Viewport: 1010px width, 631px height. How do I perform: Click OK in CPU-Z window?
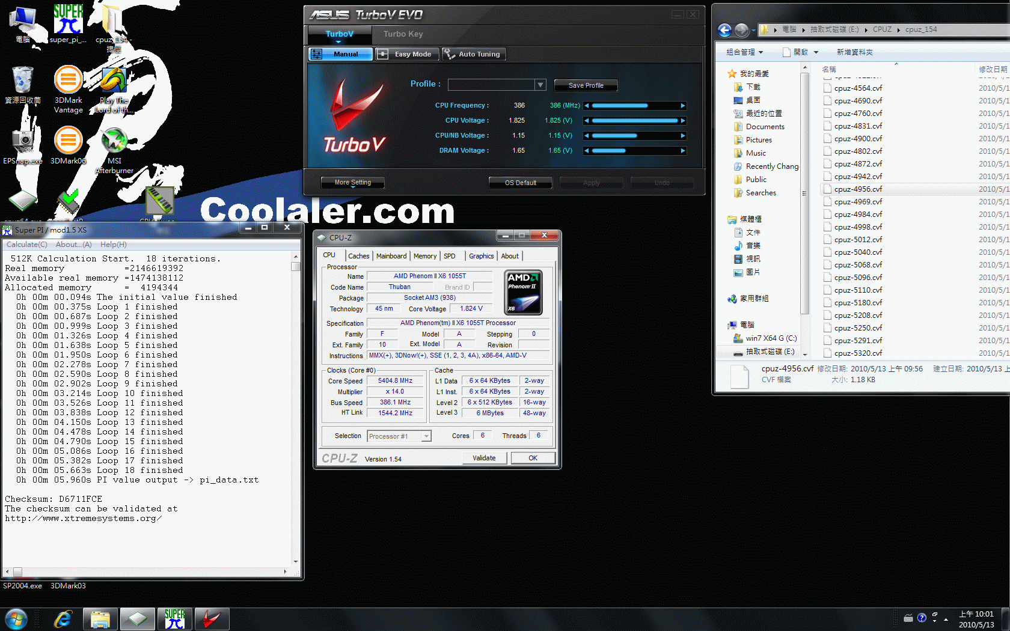533,458
